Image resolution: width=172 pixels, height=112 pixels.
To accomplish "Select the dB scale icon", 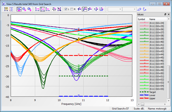I will coord(42,9).
